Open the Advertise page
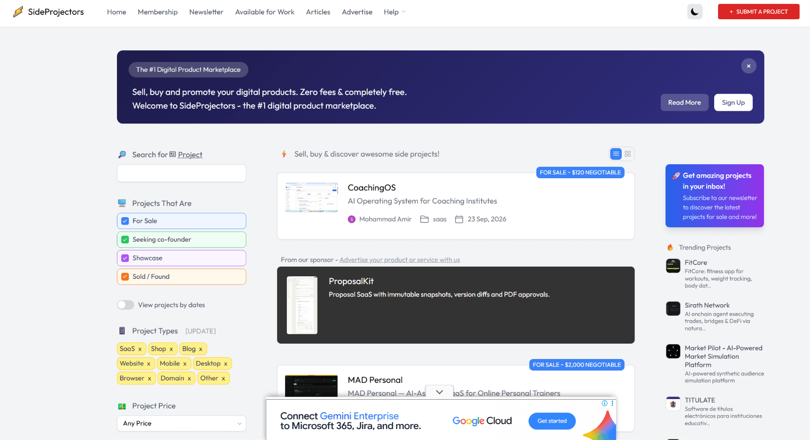This screenshot has width=810, height=440. click(357, 12)
